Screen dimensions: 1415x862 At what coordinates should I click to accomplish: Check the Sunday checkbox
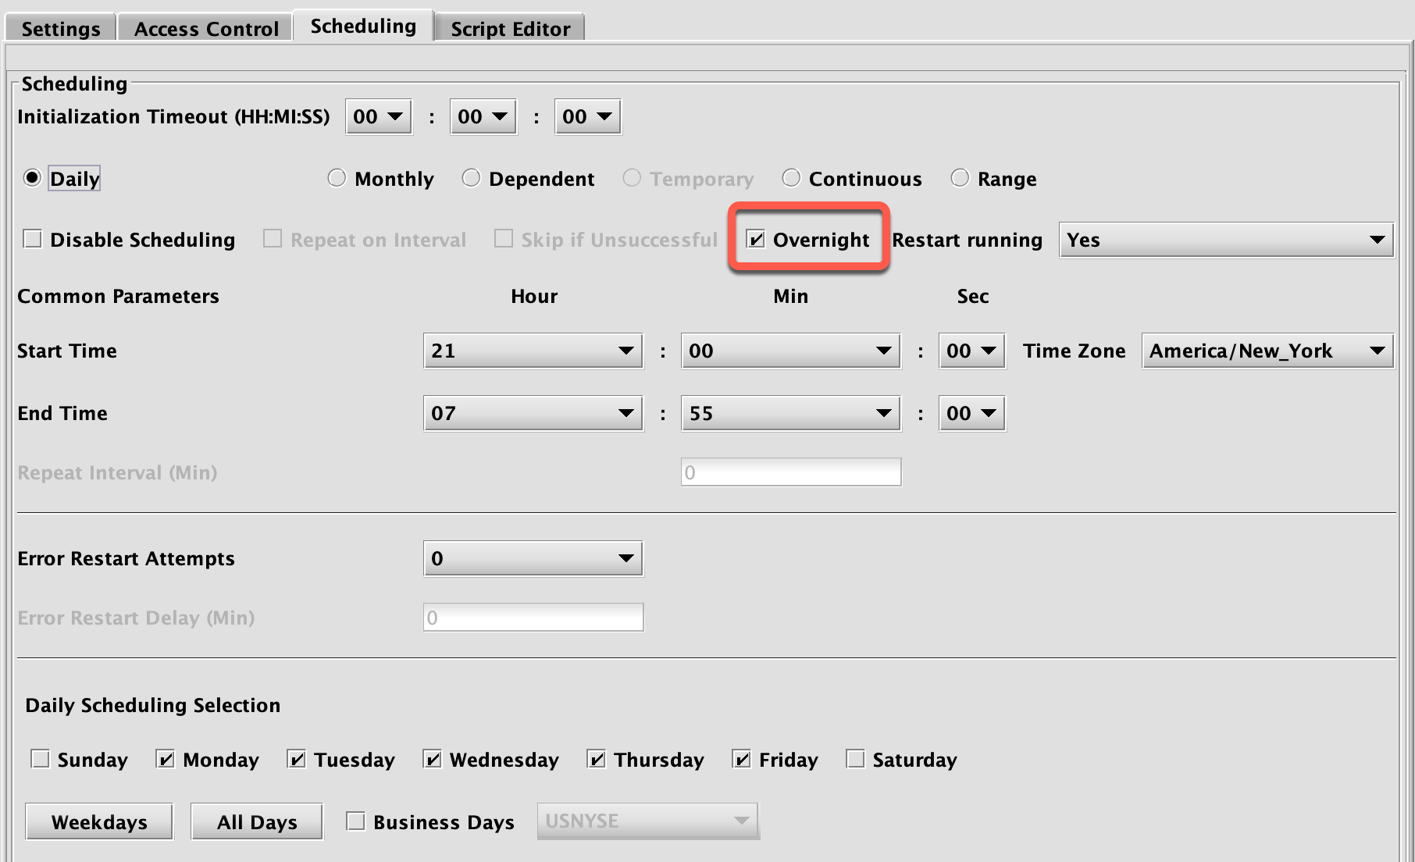coord(41,760)
